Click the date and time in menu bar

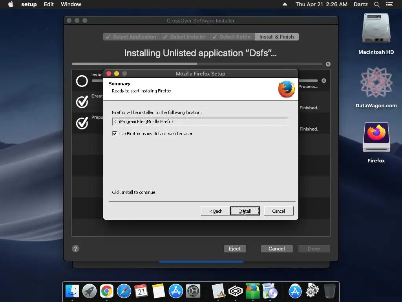click(321, 4)
